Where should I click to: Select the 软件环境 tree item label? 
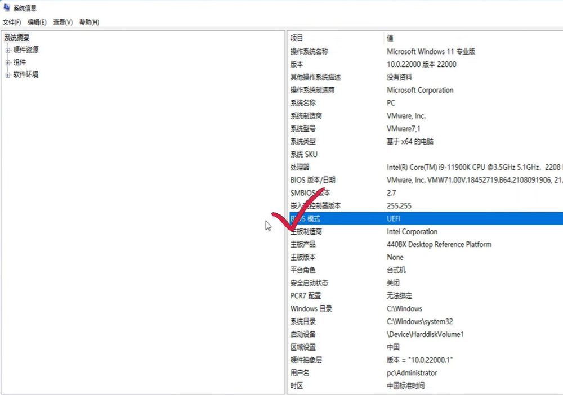pos(26,75)
